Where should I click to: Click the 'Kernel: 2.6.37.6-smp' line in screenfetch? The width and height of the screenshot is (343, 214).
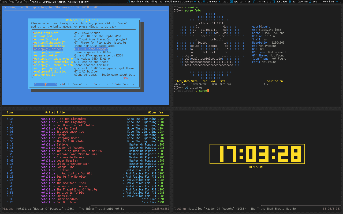[268, 33]
